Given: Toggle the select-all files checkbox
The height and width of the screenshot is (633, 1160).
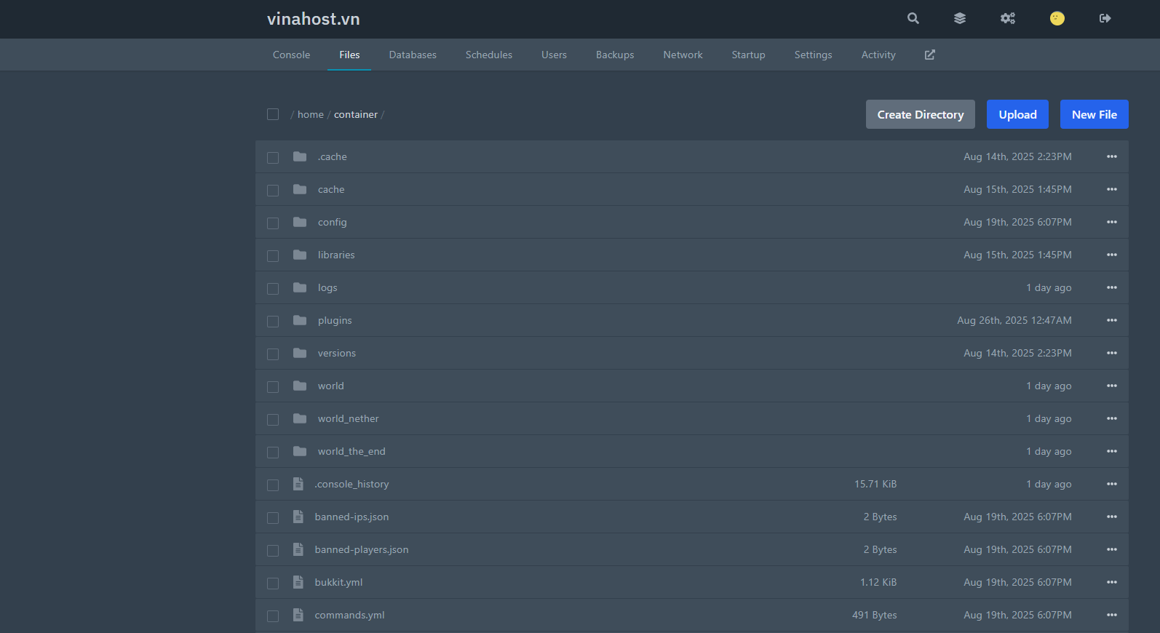Looking at the screenshot, I should coord(273,114).
